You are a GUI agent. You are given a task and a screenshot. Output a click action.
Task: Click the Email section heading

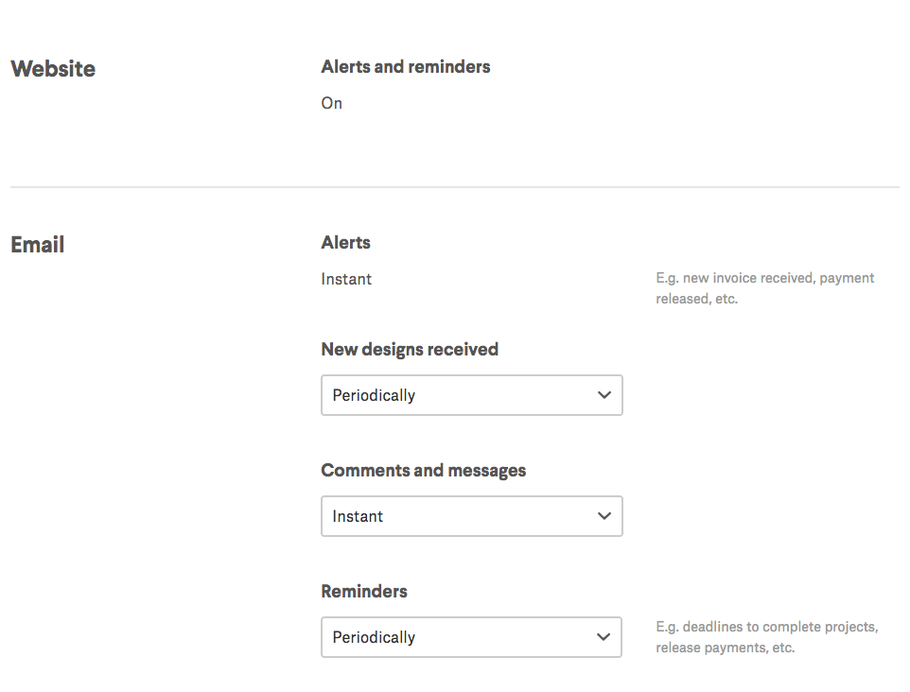[x=38, y=245]
